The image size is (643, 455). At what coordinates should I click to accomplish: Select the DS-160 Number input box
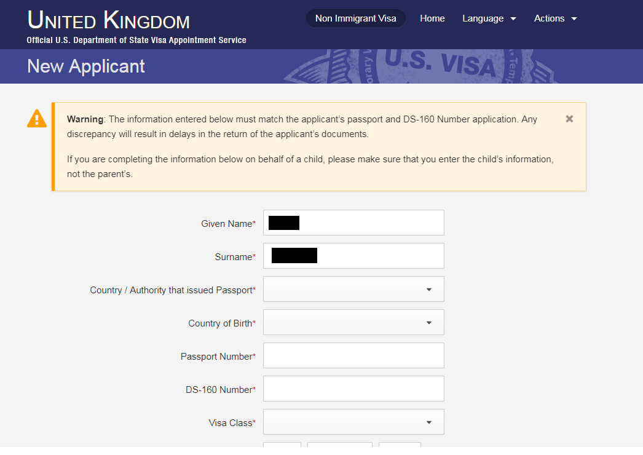click(353, 389)
